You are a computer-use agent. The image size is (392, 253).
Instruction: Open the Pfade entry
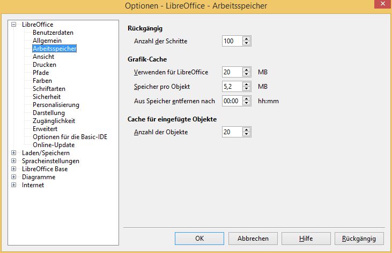pyautogui.click(x=41, y=73)
